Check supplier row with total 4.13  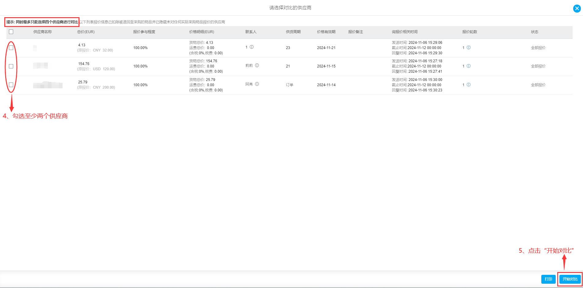[11, 48]
